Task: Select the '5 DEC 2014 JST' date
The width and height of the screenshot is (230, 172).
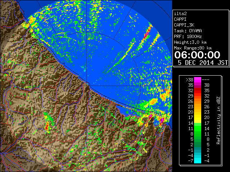Action: click(x=203, y=63)
